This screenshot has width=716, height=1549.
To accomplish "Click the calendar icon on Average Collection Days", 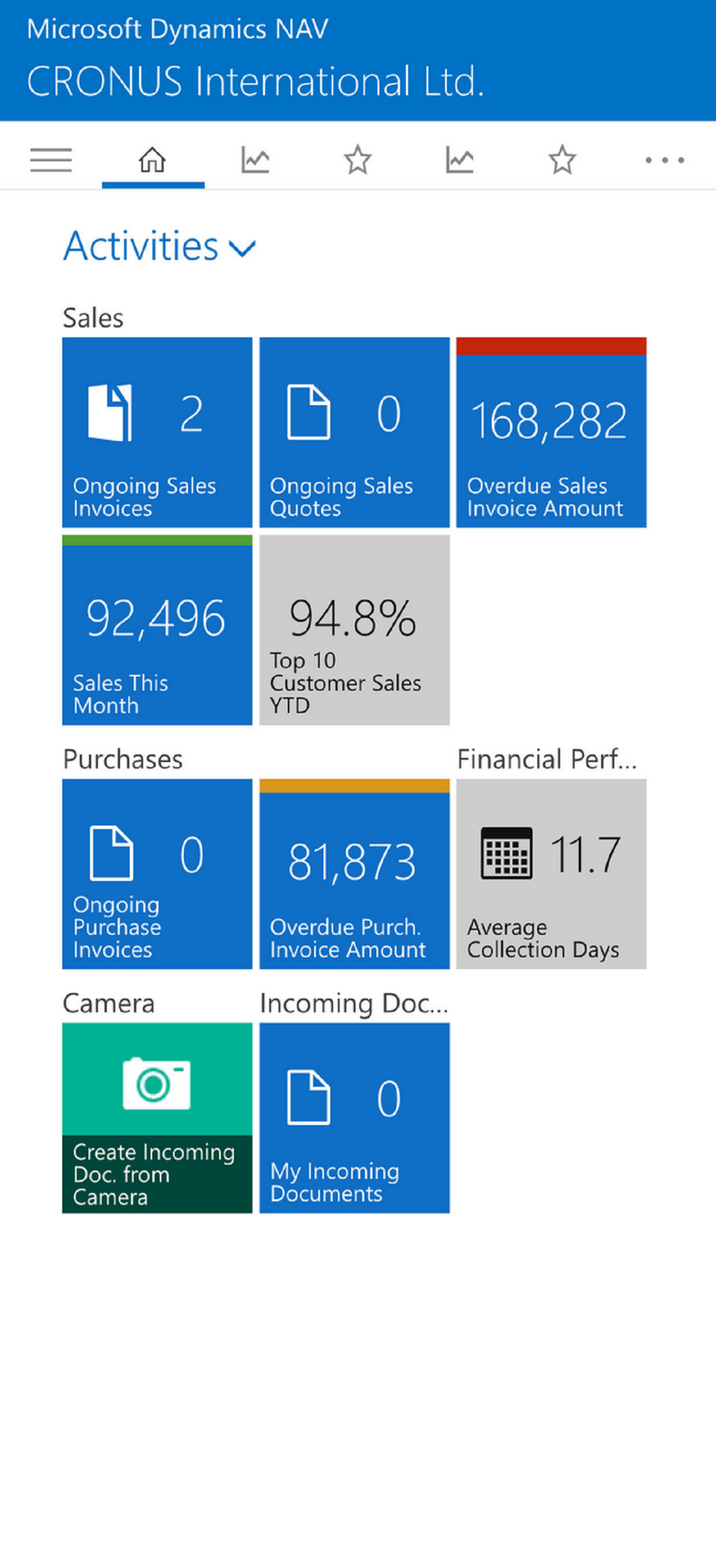I will pyautogui.click(x=507, y=853).
